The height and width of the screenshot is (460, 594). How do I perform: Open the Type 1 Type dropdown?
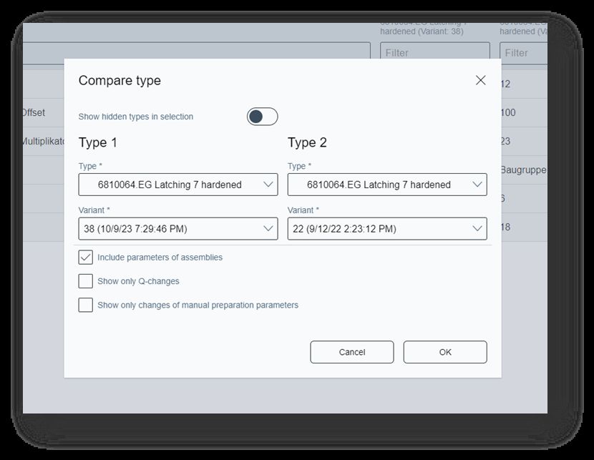(178, 185)
